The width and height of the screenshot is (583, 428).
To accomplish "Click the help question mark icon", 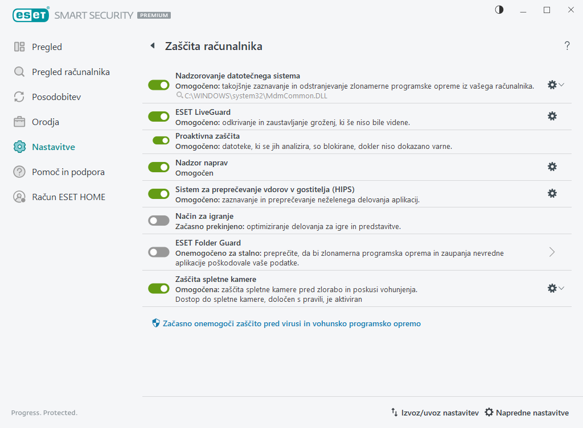I will (x=567, y=46).
